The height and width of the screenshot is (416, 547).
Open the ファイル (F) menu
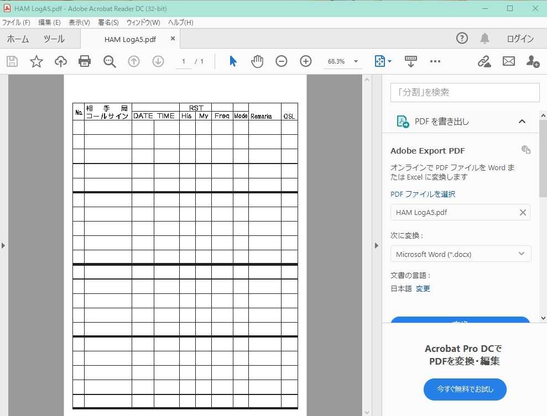[16, 23]
